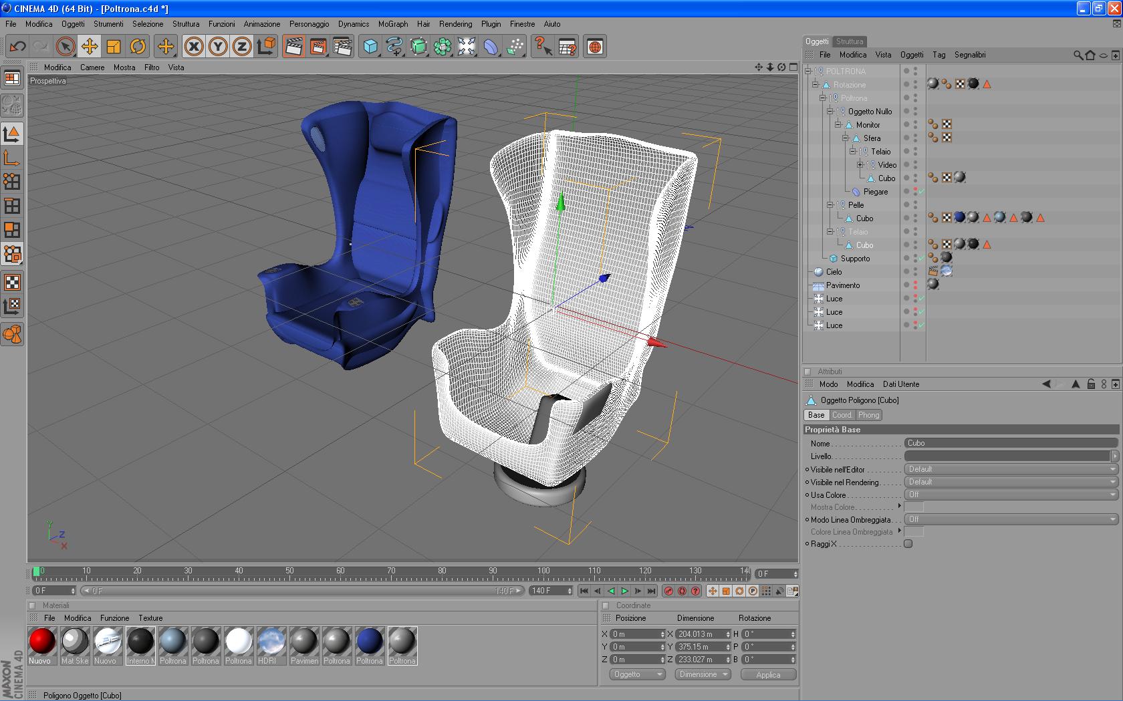This screenshot has height=701, width=1123.
Task: Click the Undo arrow icon
Action: pyautogui.click(x=17, y=46)
